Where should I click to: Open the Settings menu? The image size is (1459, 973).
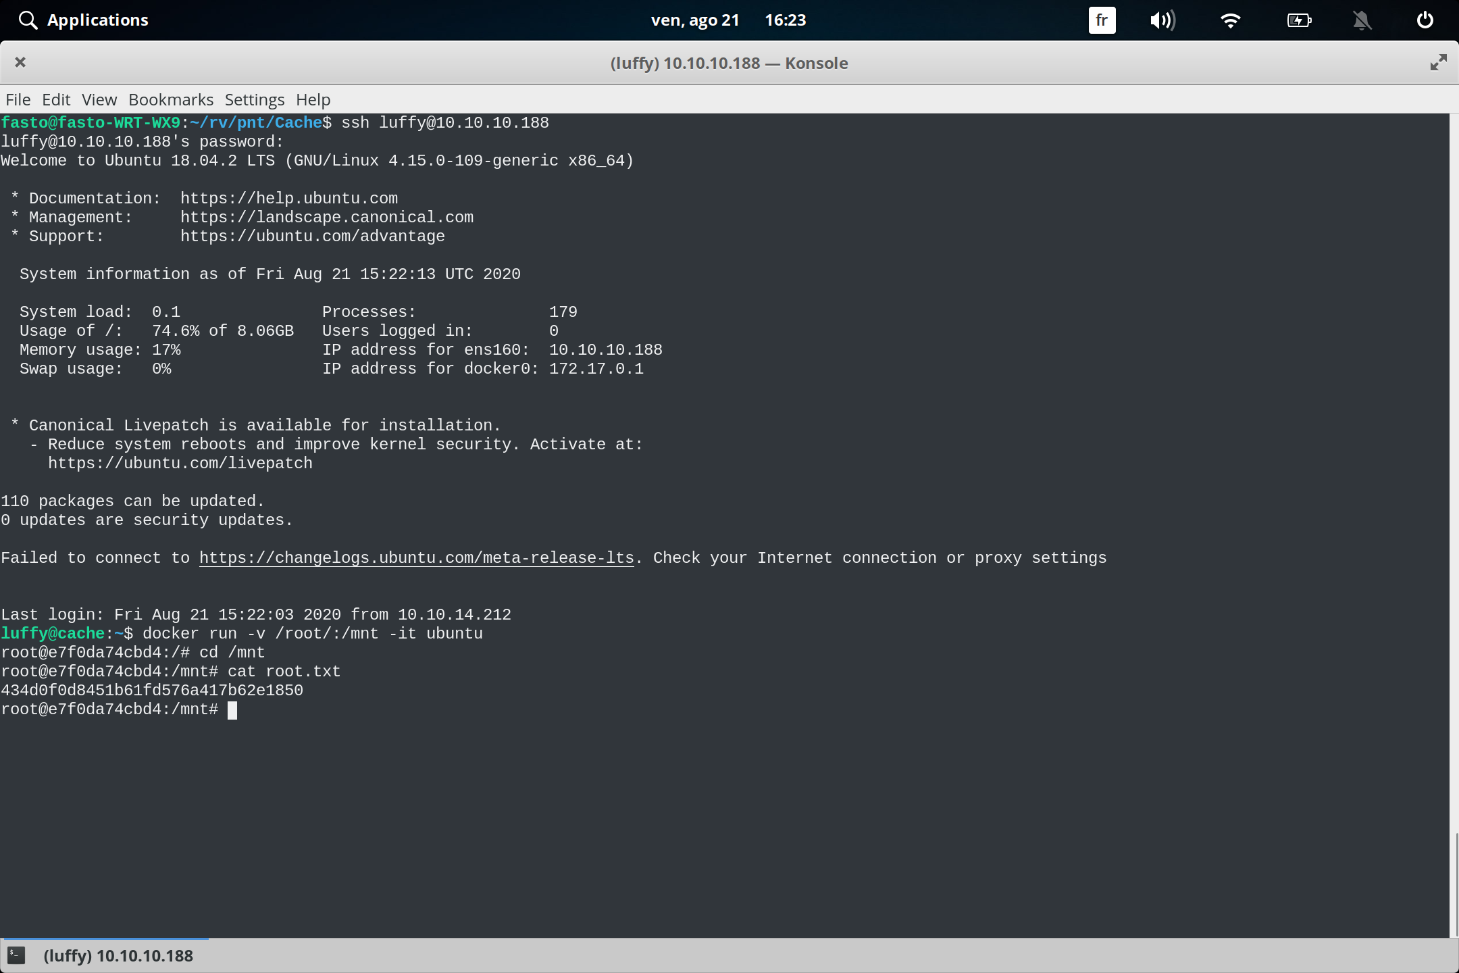pyautogui.click(x=254, y=99)
